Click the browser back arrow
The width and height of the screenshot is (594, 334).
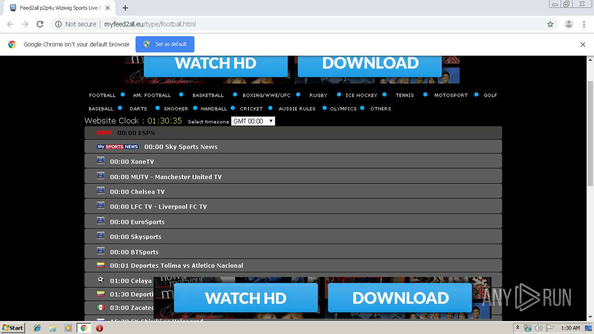[x=10, y=24]
